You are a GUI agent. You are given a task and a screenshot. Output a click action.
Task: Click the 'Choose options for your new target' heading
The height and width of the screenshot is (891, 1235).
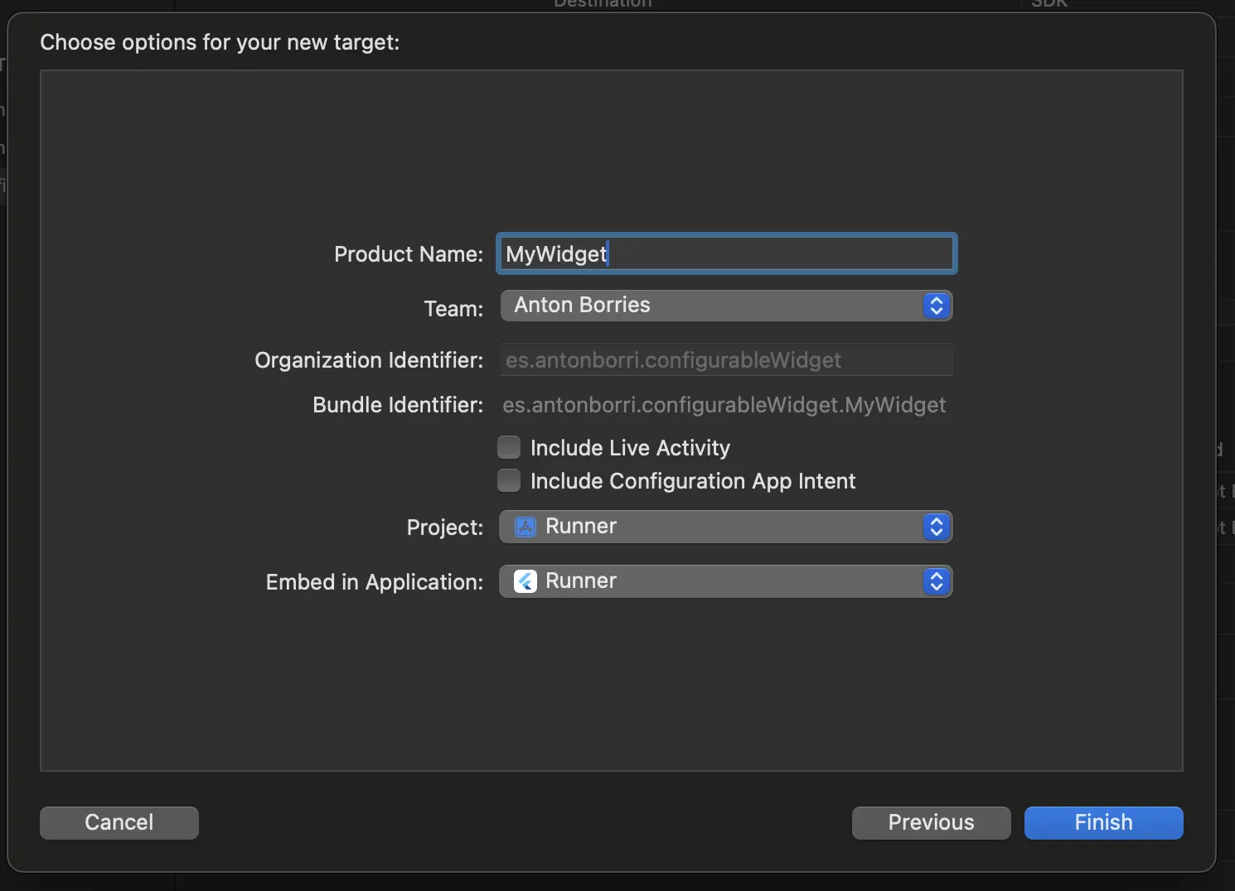coord(220,42)
